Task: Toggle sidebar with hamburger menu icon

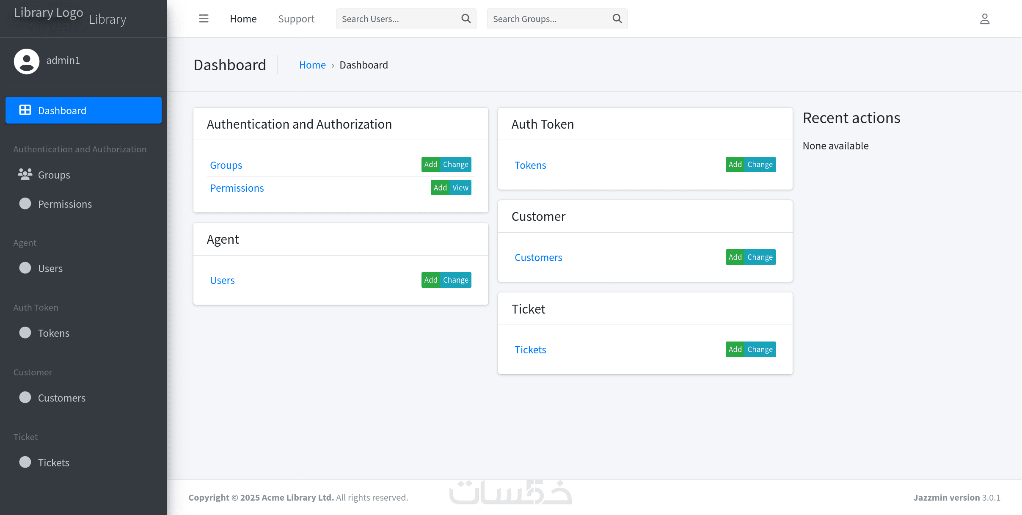Action: (204, 19)
